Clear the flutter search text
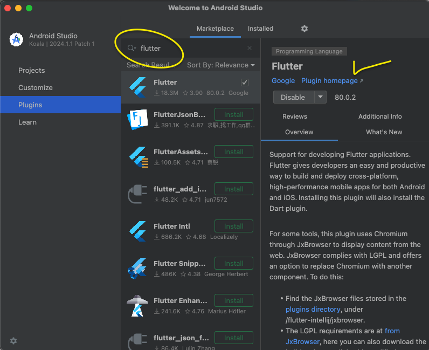The width and height of the screenshot is (429, 350). [x=249, y=48]
